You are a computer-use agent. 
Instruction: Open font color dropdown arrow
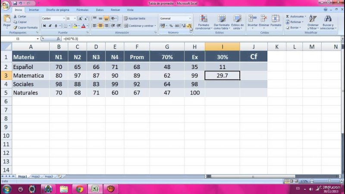coord(87,26)
